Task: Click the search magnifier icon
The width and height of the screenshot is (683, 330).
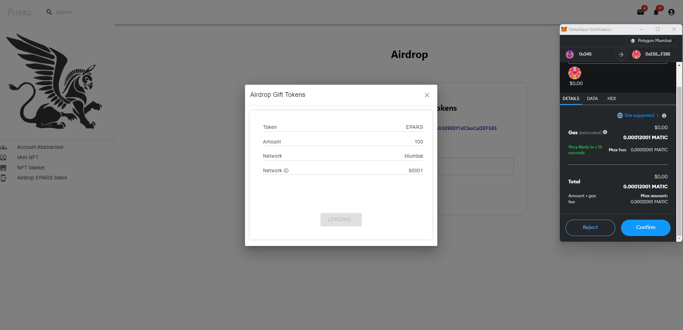Action: click(x=49, y=12)
